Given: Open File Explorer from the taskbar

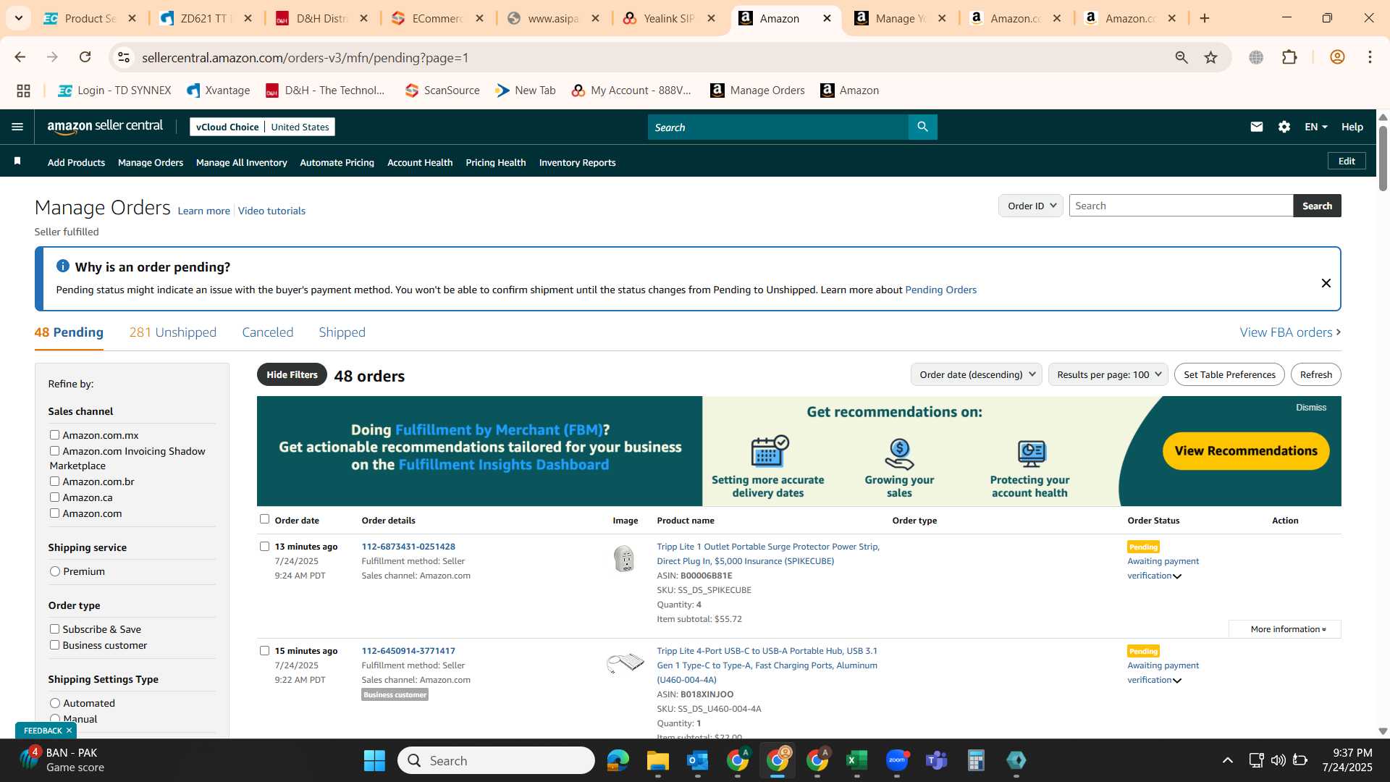Looking at the screenshot, I should click(657, 760).
